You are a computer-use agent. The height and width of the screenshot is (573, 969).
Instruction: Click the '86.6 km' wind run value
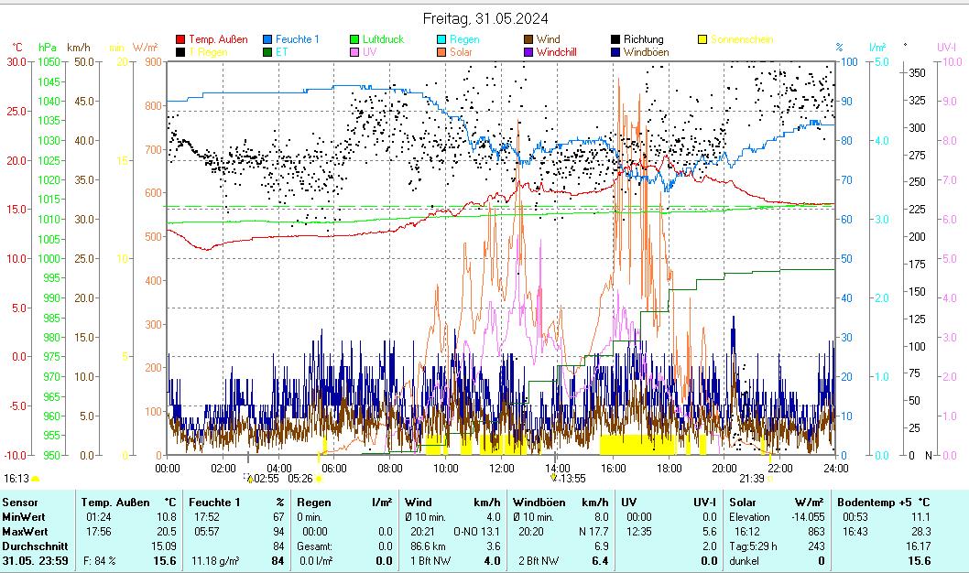tap(428, 546)
